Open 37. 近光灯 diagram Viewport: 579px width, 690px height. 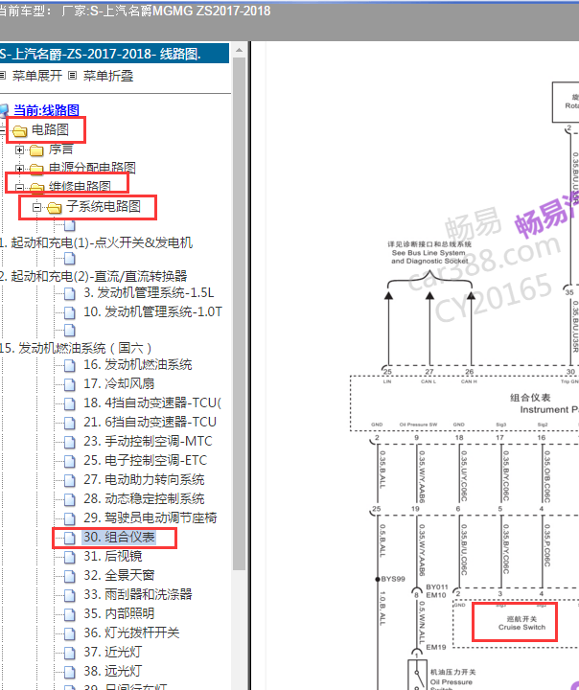[113, 653]
